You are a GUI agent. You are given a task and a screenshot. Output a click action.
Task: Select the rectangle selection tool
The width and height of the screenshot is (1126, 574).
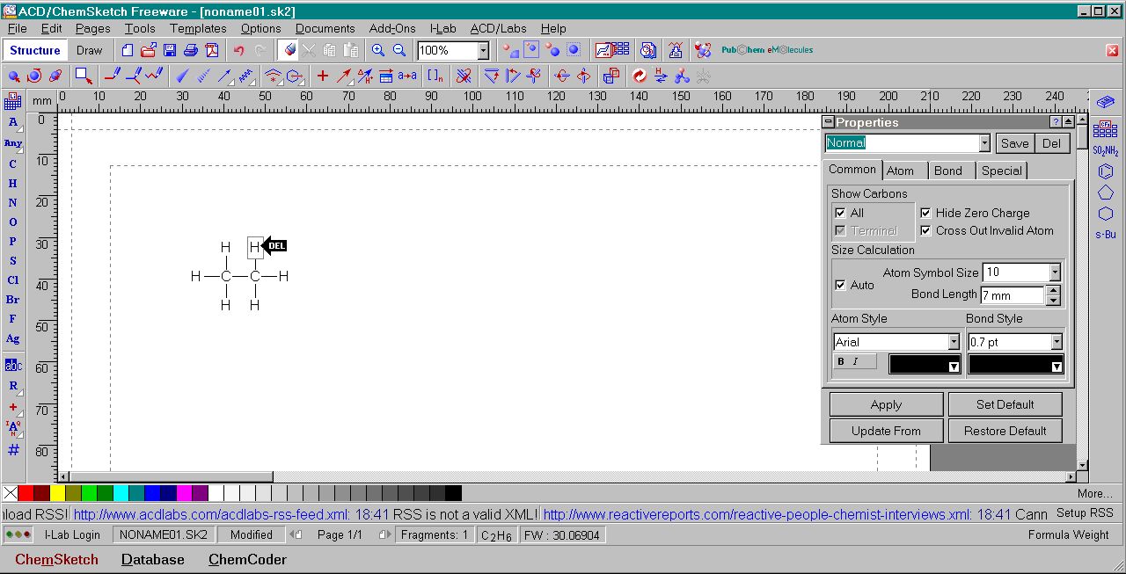click(83, 76)
